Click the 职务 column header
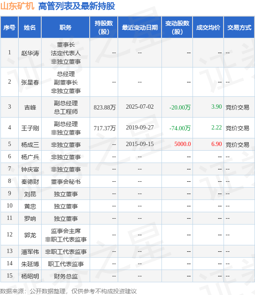The height and width of the screenshot is (295, 255). click(x=65, y=28)
